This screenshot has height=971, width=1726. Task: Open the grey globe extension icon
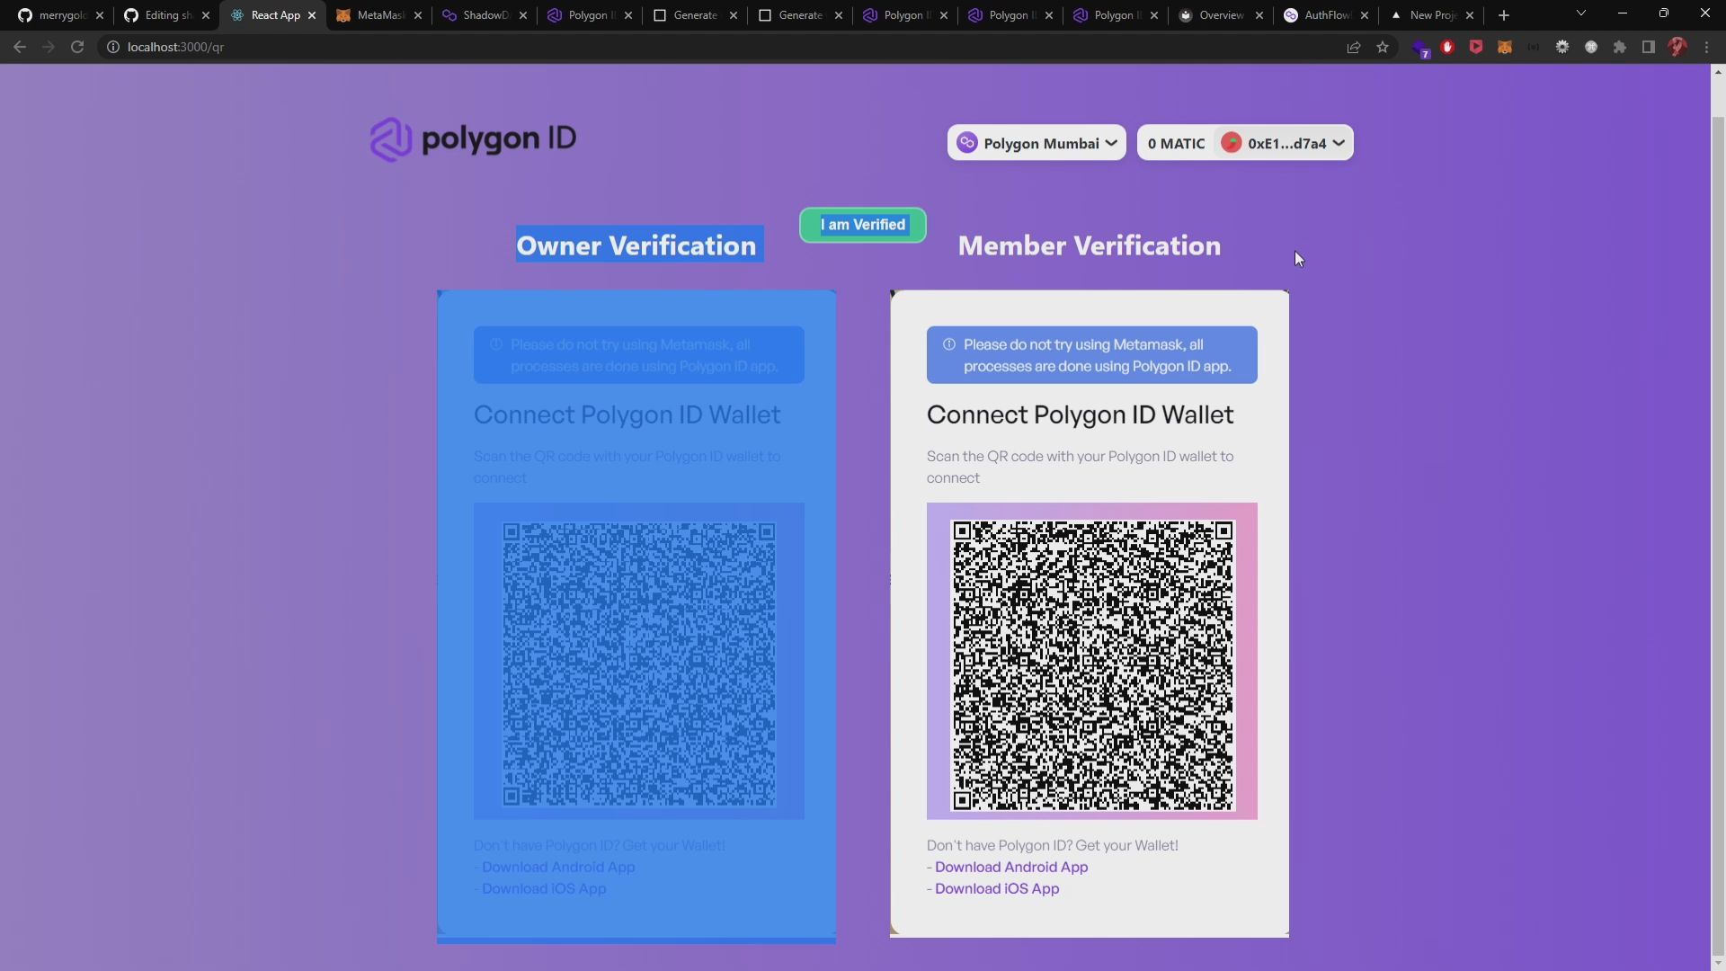coord(1591,47)
